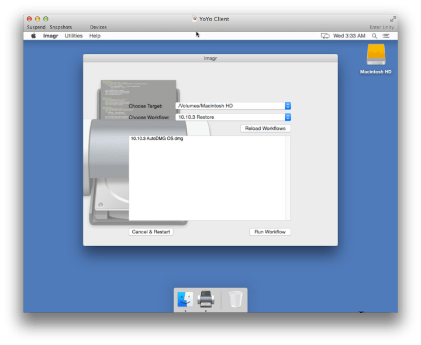Screen dimensions: 421x345
Task: Click the clock showing Wed 3:33 AM
Action: click(349, 36)
